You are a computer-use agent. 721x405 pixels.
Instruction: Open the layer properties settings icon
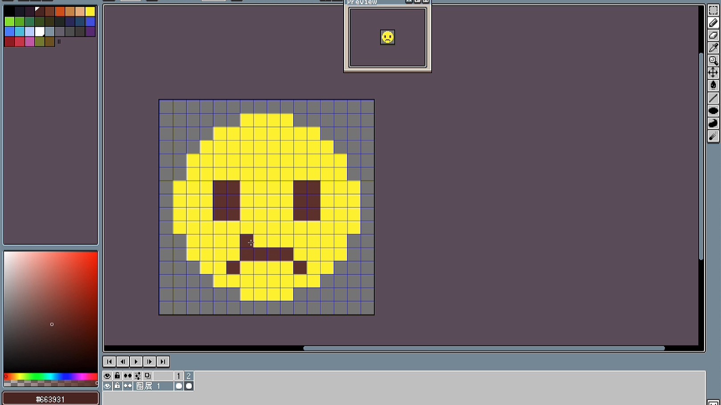tap(138, 376)
